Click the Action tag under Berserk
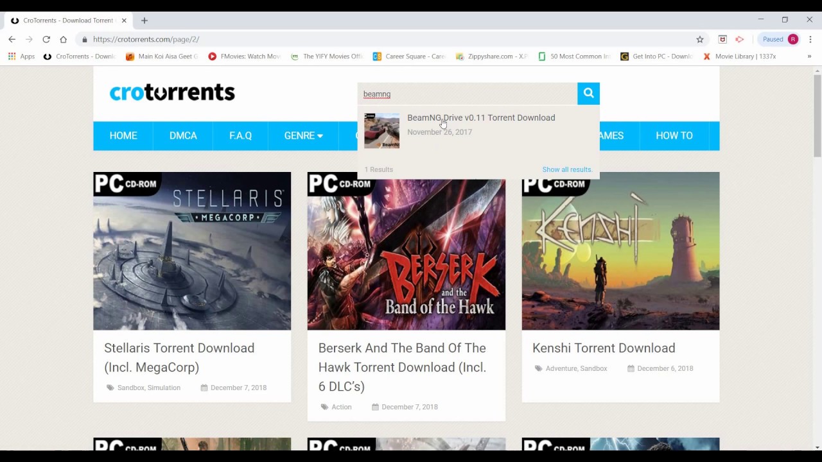The width and height of the screenshot is (822, 462). pos(342,407)
